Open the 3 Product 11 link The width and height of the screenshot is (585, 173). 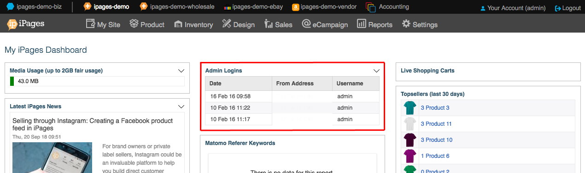coord(436,124)
